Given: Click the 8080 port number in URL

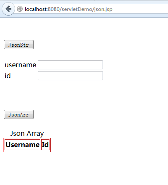Looking at the screenshot, I should pyautogui.click(x=54, y=9).
